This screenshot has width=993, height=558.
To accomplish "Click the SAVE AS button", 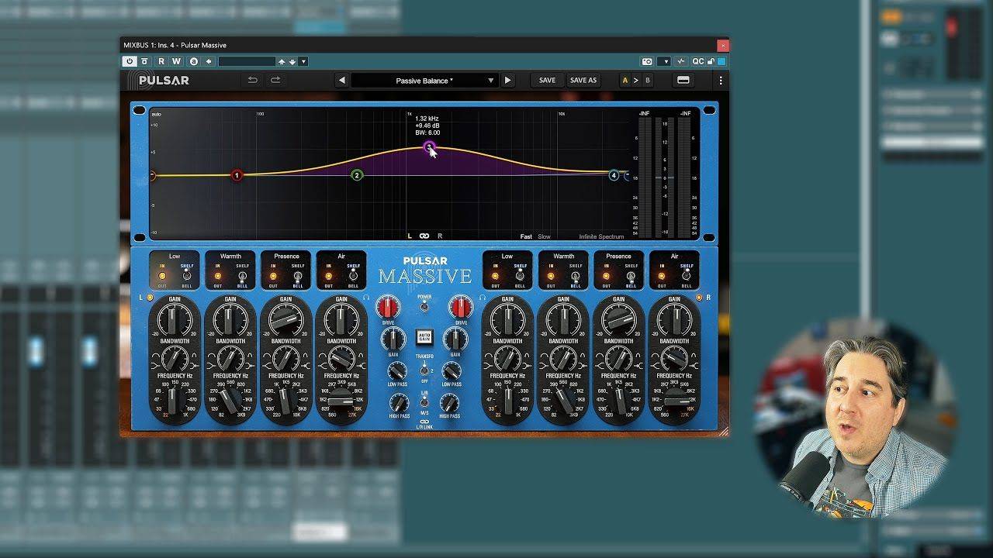I will [x=583, y=80].
